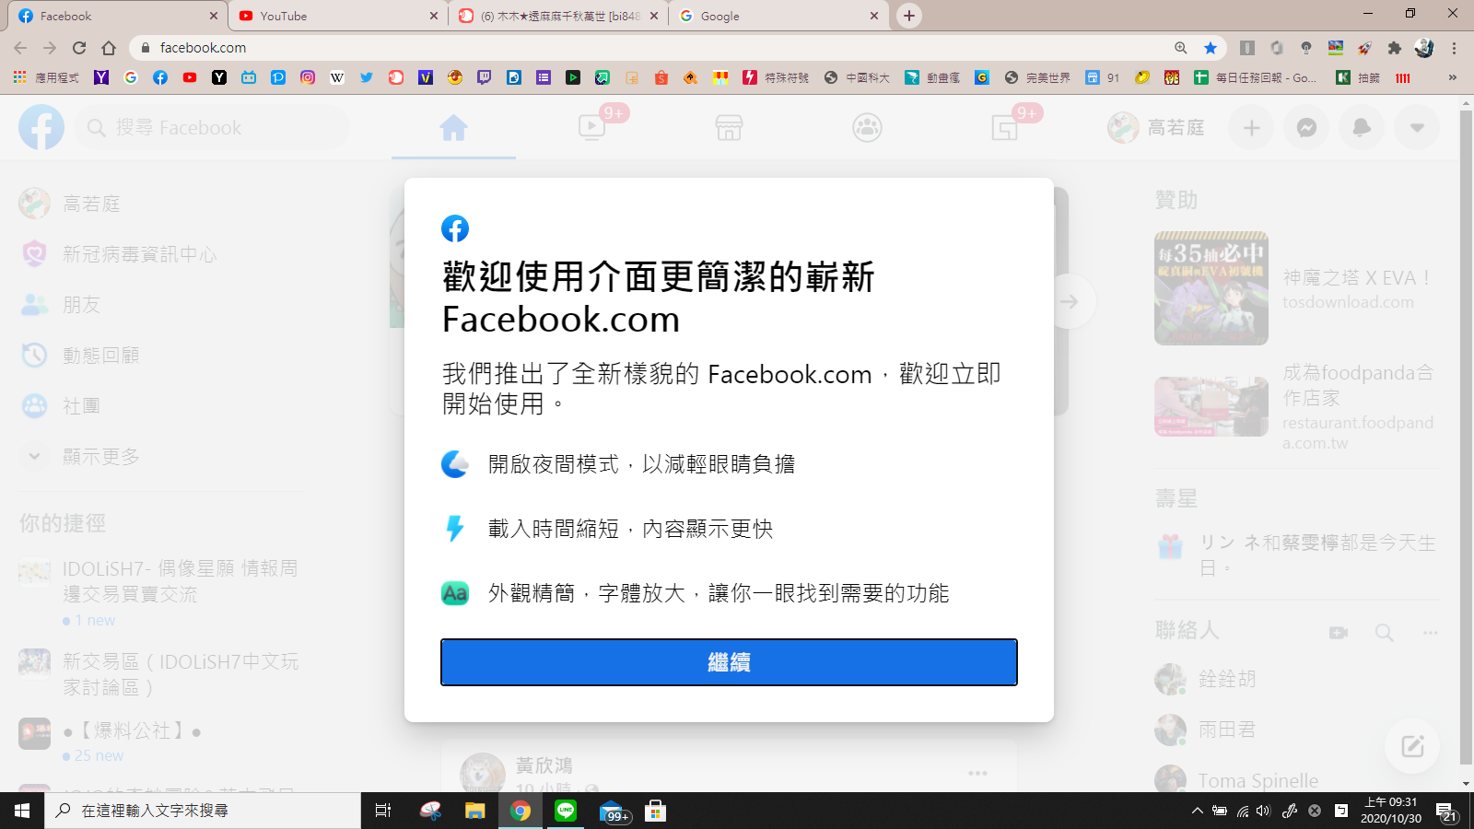Open the Twitter bookmark icon
This screenshot has height=829, width=1474.
(367, 77)
